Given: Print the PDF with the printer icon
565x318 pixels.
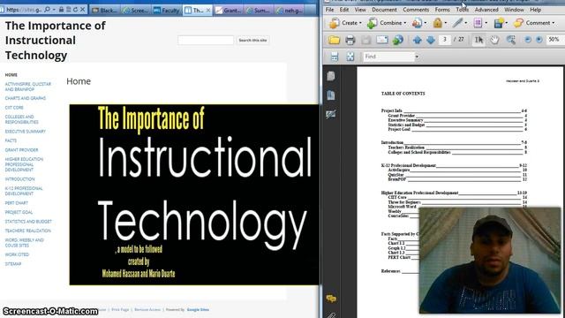Looking at the screenshot, I should (x=350, y=40).
